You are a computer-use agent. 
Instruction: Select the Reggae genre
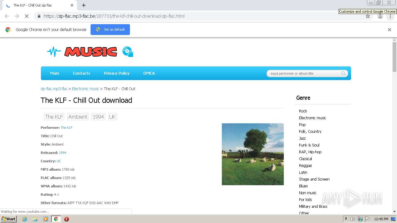pos(306,165)
